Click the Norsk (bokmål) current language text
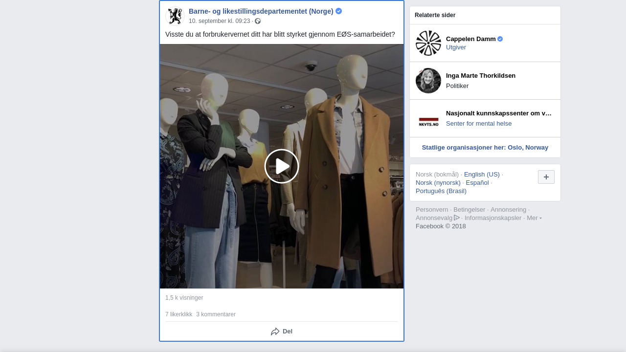 tap(437, 175)
